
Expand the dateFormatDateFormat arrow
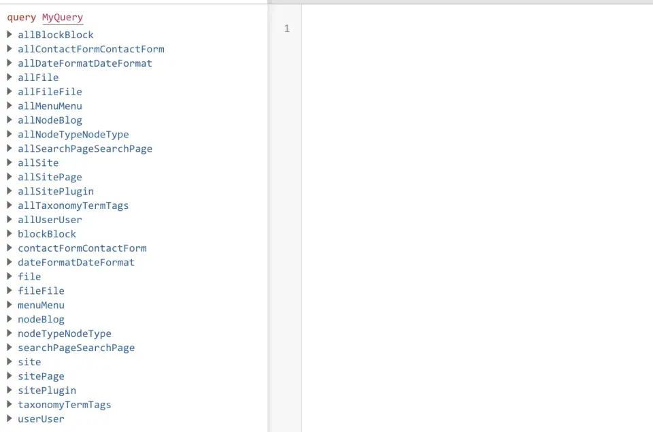[9, 262]
